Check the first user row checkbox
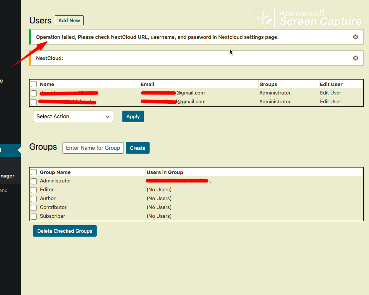The height and width of the screenshot is (295, 369). coord(34,93)
